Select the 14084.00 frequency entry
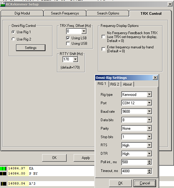The width and height of the screenshot is (174, 188). coord(16,173)
